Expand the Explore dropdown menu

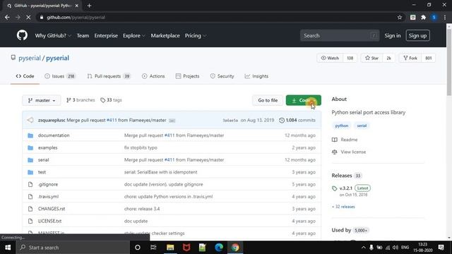[x=133, y=36]
